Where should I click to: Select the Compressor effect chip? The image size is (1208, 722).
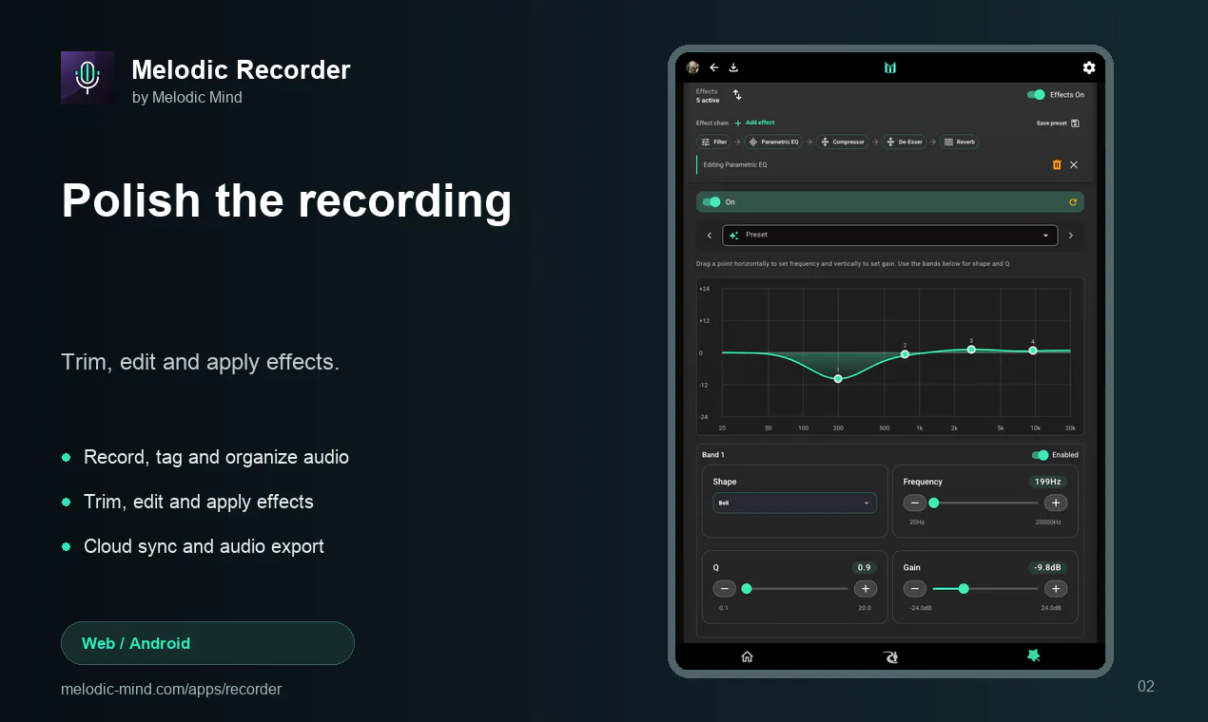[843, 142]
